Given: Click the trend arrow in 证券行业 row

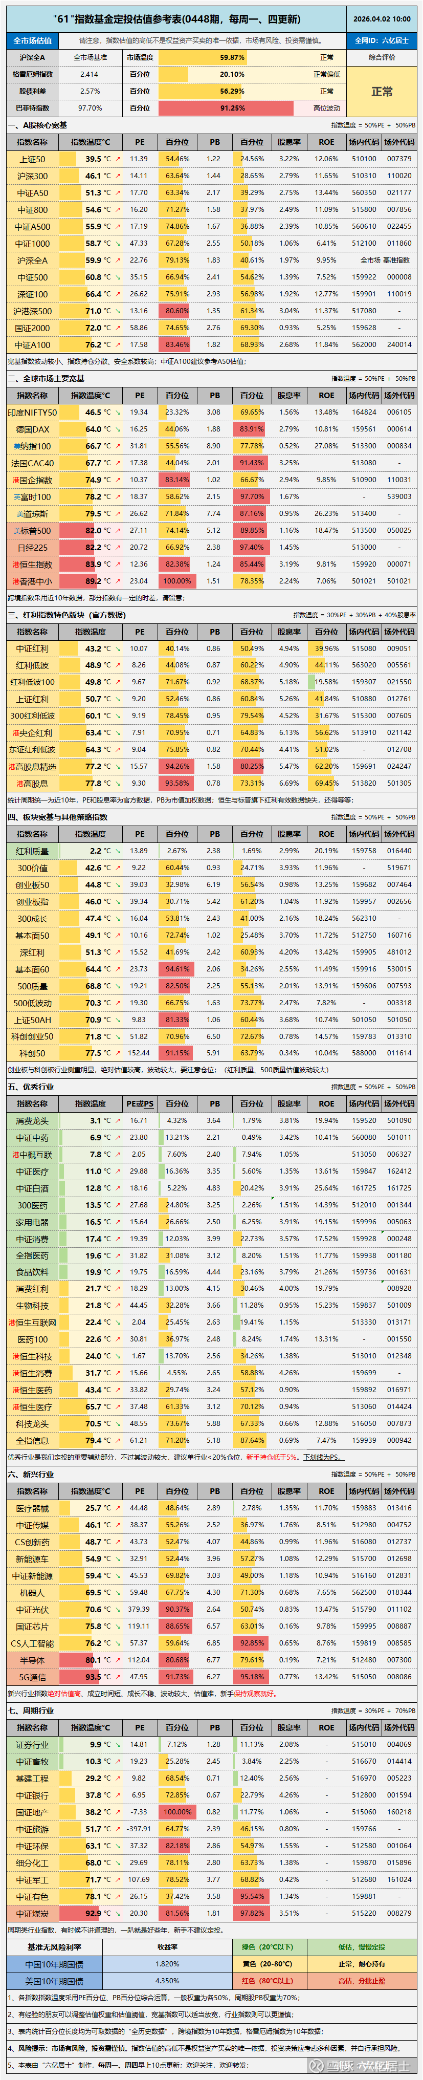Looking at the screenshot, I should click(118, 1745).
